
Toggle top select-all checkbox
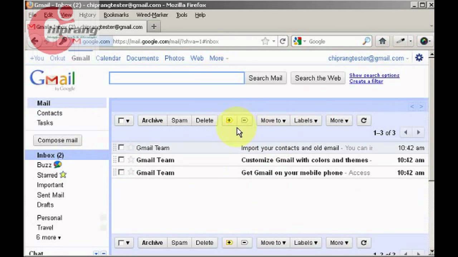click(121, 121)
